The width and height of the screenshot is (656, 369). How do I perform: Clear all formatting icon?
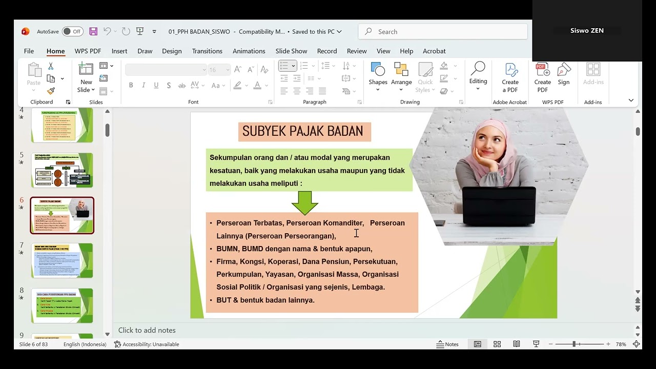[264, 70]
